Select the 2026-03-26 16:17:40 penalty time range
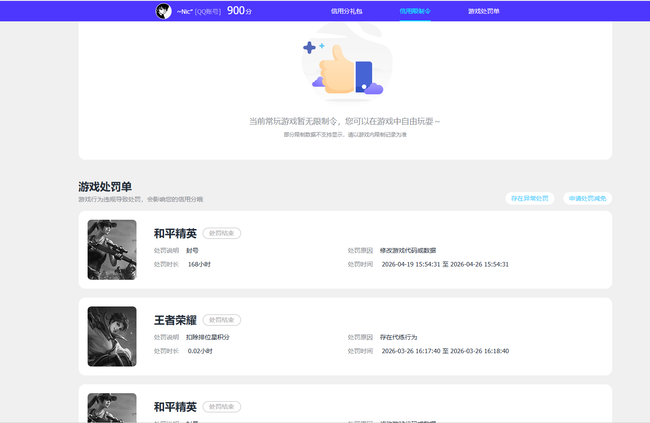The height and width of the screenshot is (423, 650). tap(445, 351)
